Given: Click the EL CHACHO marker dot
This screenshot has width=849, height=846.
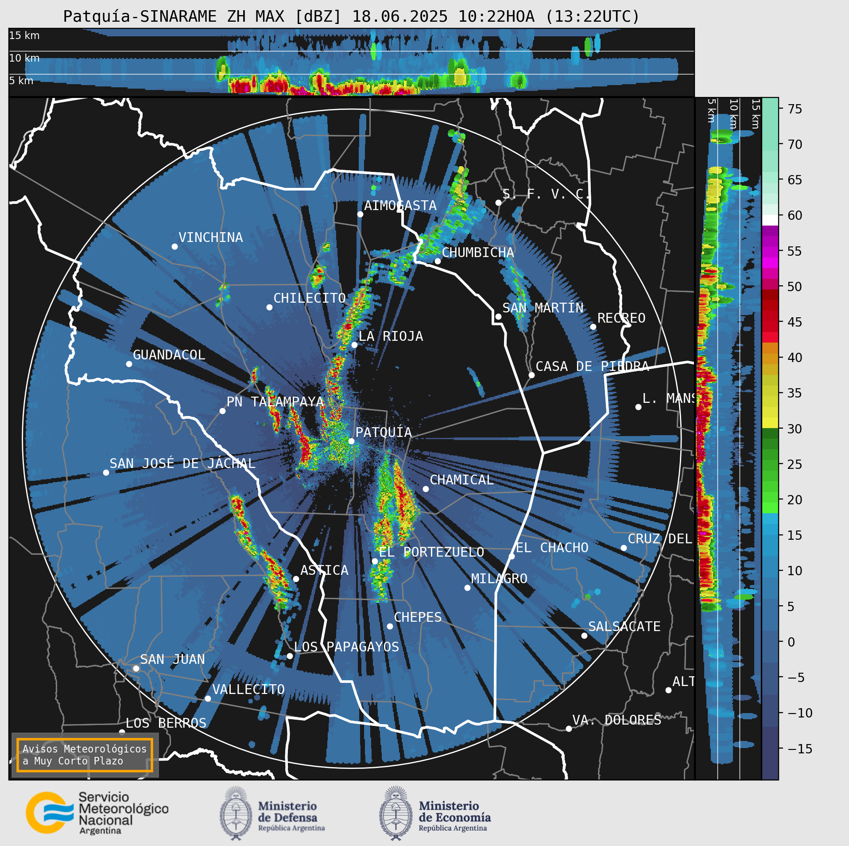Looking at the screenshot, I should [x=512, y=556].
